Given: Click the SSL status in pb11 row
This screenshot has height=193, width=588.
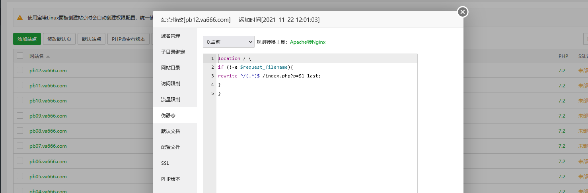Looking at the screenshot, I should 583,86.
